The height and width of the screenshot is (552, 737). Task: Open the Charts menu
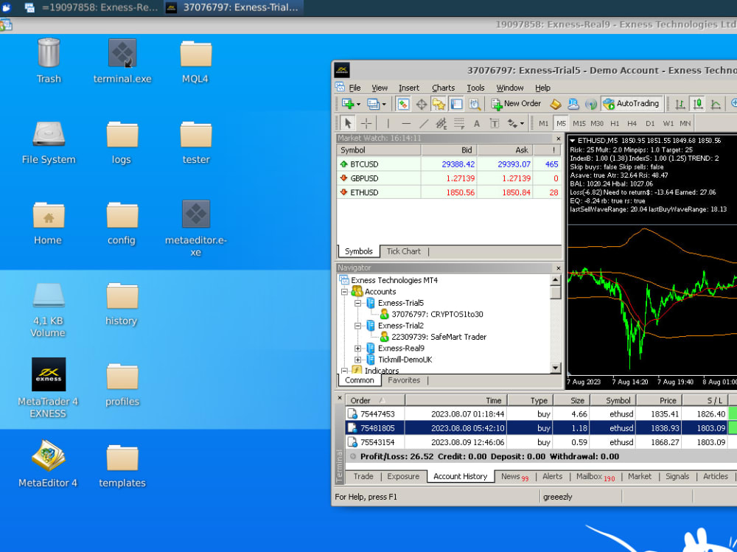[x=443, y=88]
